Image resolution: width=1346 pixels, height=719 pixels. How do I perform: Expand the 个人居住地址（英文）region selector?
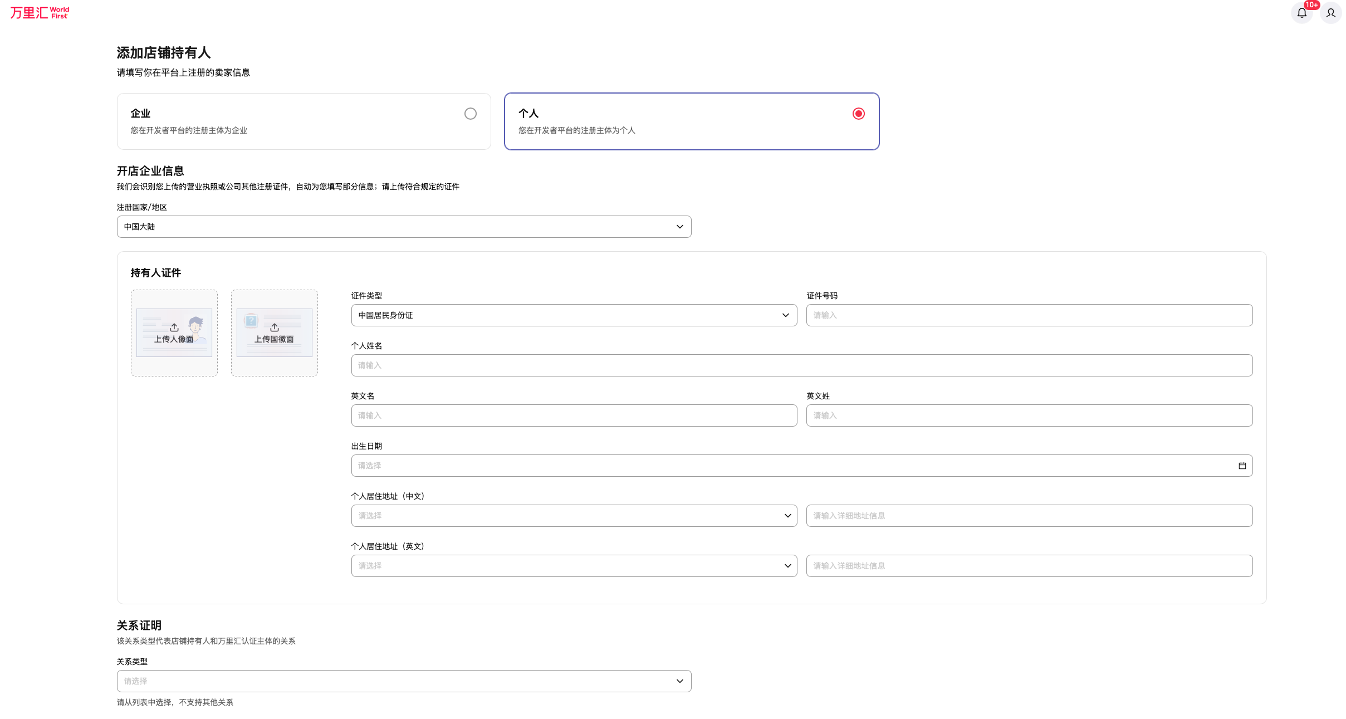574,566
